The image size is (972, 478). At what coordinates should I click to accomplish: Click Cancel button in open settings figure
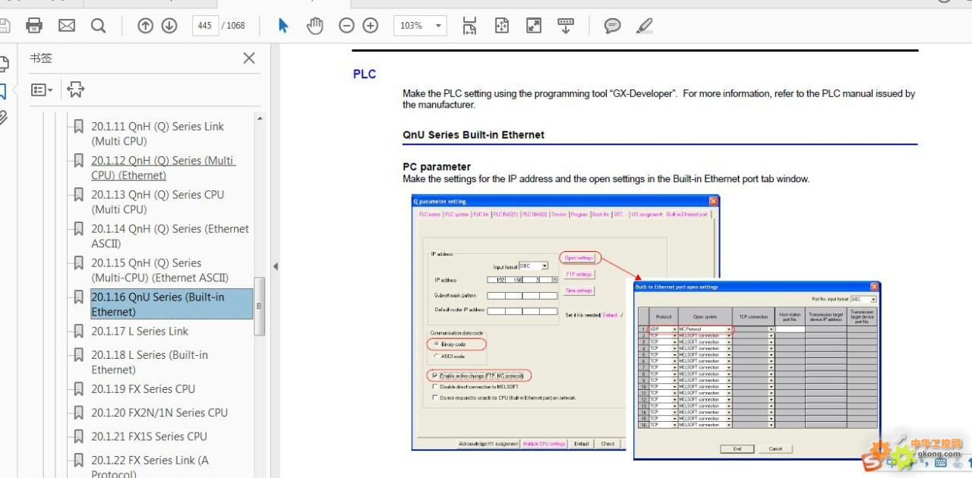pos(775,448)
